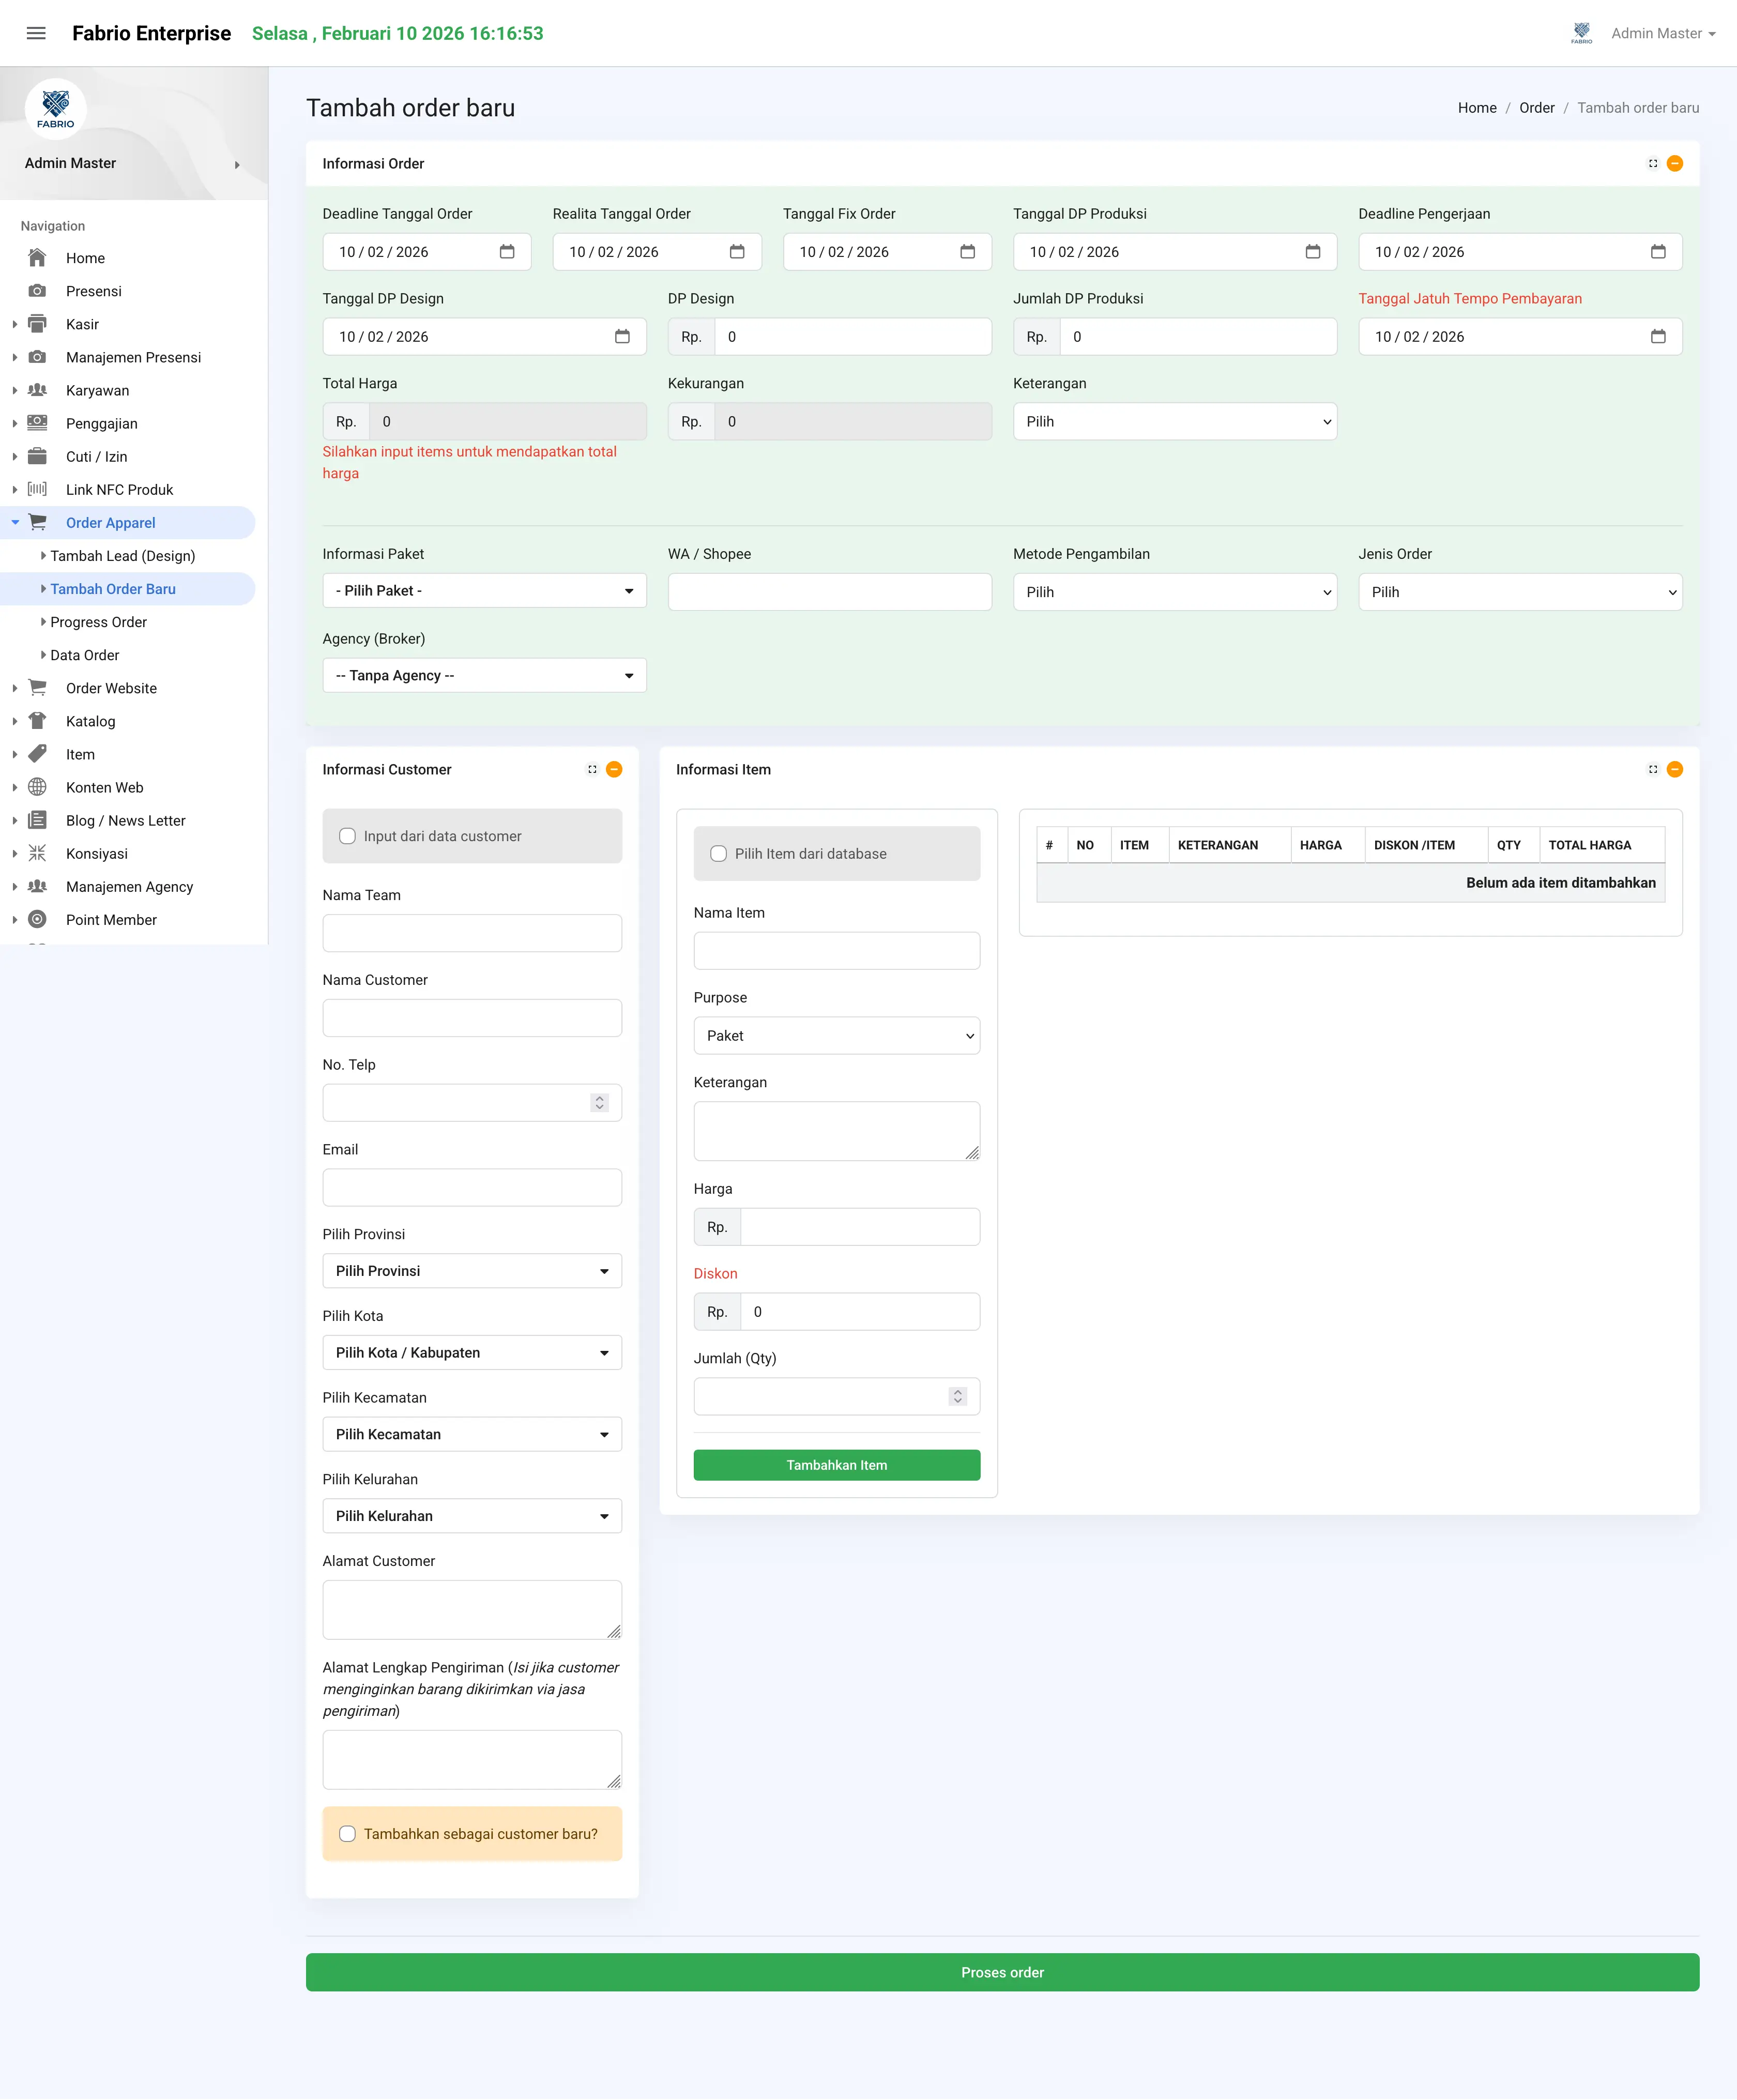Image resolution: width=1737 pixels, height=2100 pixels.
Task: Open Manajemen Agency in the sidebar
Action: [x=129, y=887]
